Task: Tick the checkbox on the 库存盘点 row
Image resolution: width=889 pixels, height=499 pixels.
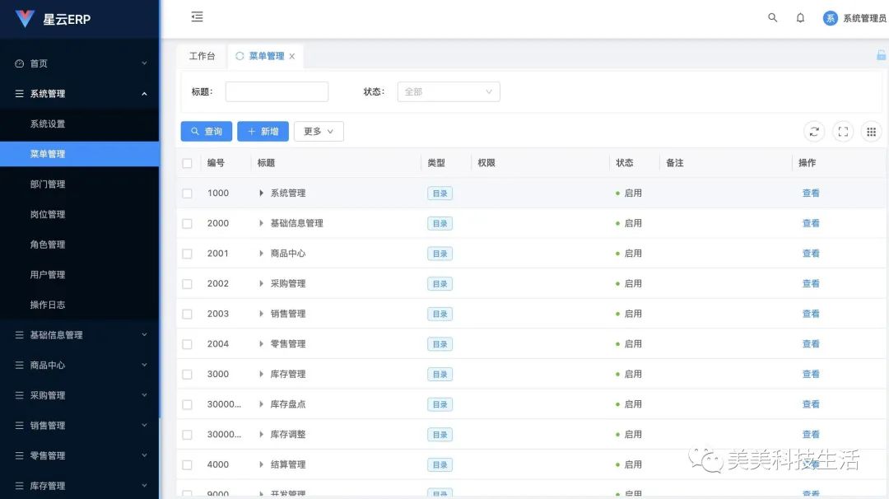Action: (x=188, y=403)
